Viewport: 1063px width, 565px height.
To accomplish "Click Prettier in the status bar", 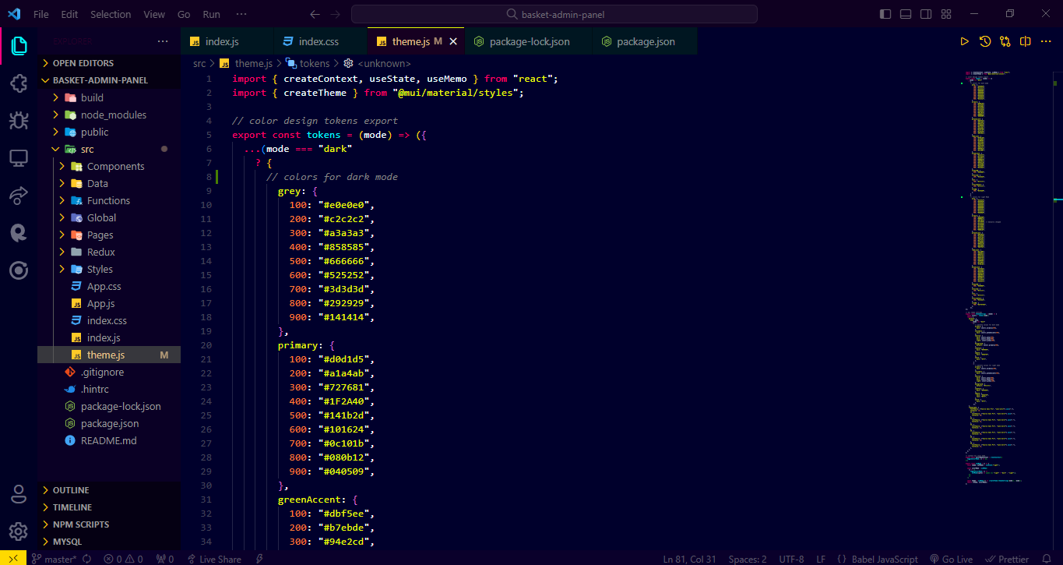I will pyautogui.click(x=1007, y=559).
